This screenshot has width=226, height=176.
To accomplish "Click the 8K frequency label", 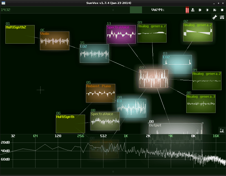I will (x=193, y=136).
